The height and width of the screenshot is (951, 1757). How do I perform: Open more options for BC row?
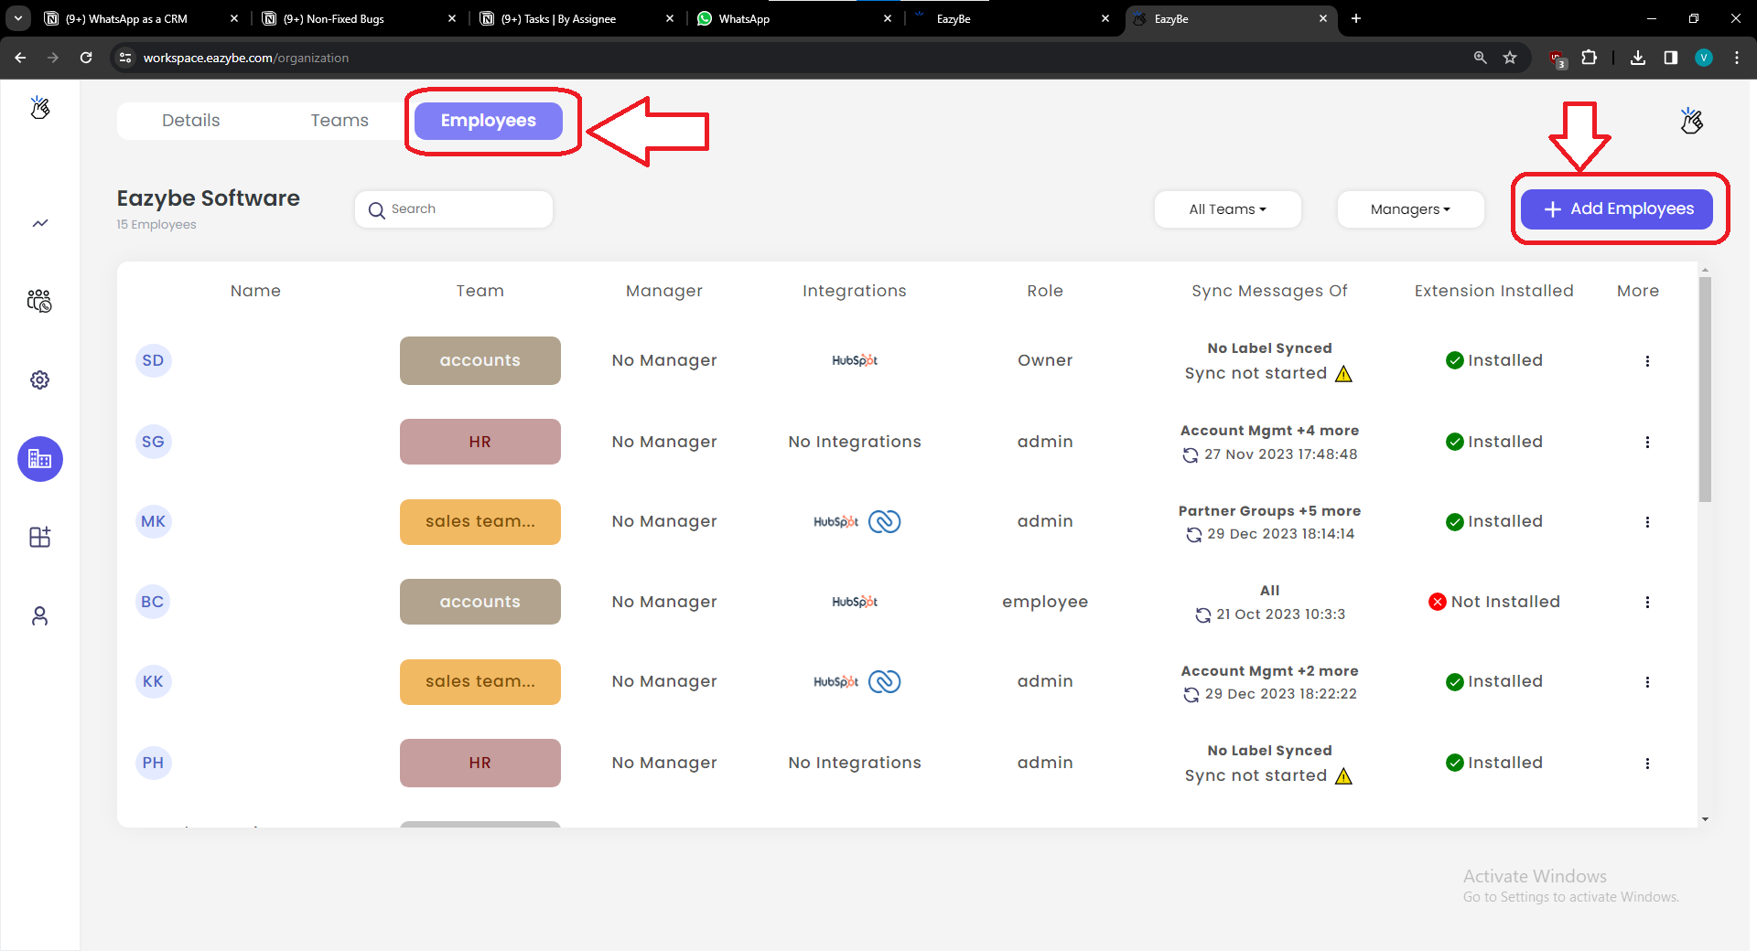[x=1647, y=603]
